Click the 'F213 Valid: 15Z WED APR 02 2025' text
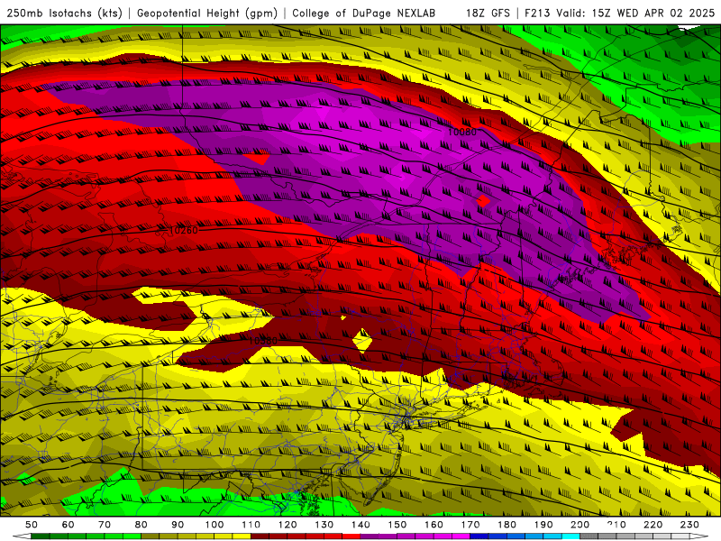Image resolution: width=721 pixels, height=541 pixels. coord(619,13)
